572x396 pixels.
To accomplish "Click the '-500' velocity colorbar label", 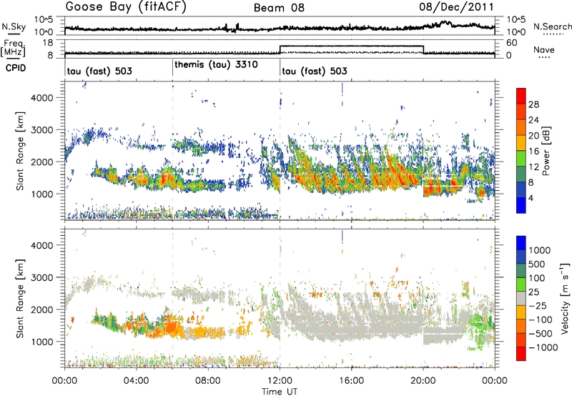I will tap(542, 333).
